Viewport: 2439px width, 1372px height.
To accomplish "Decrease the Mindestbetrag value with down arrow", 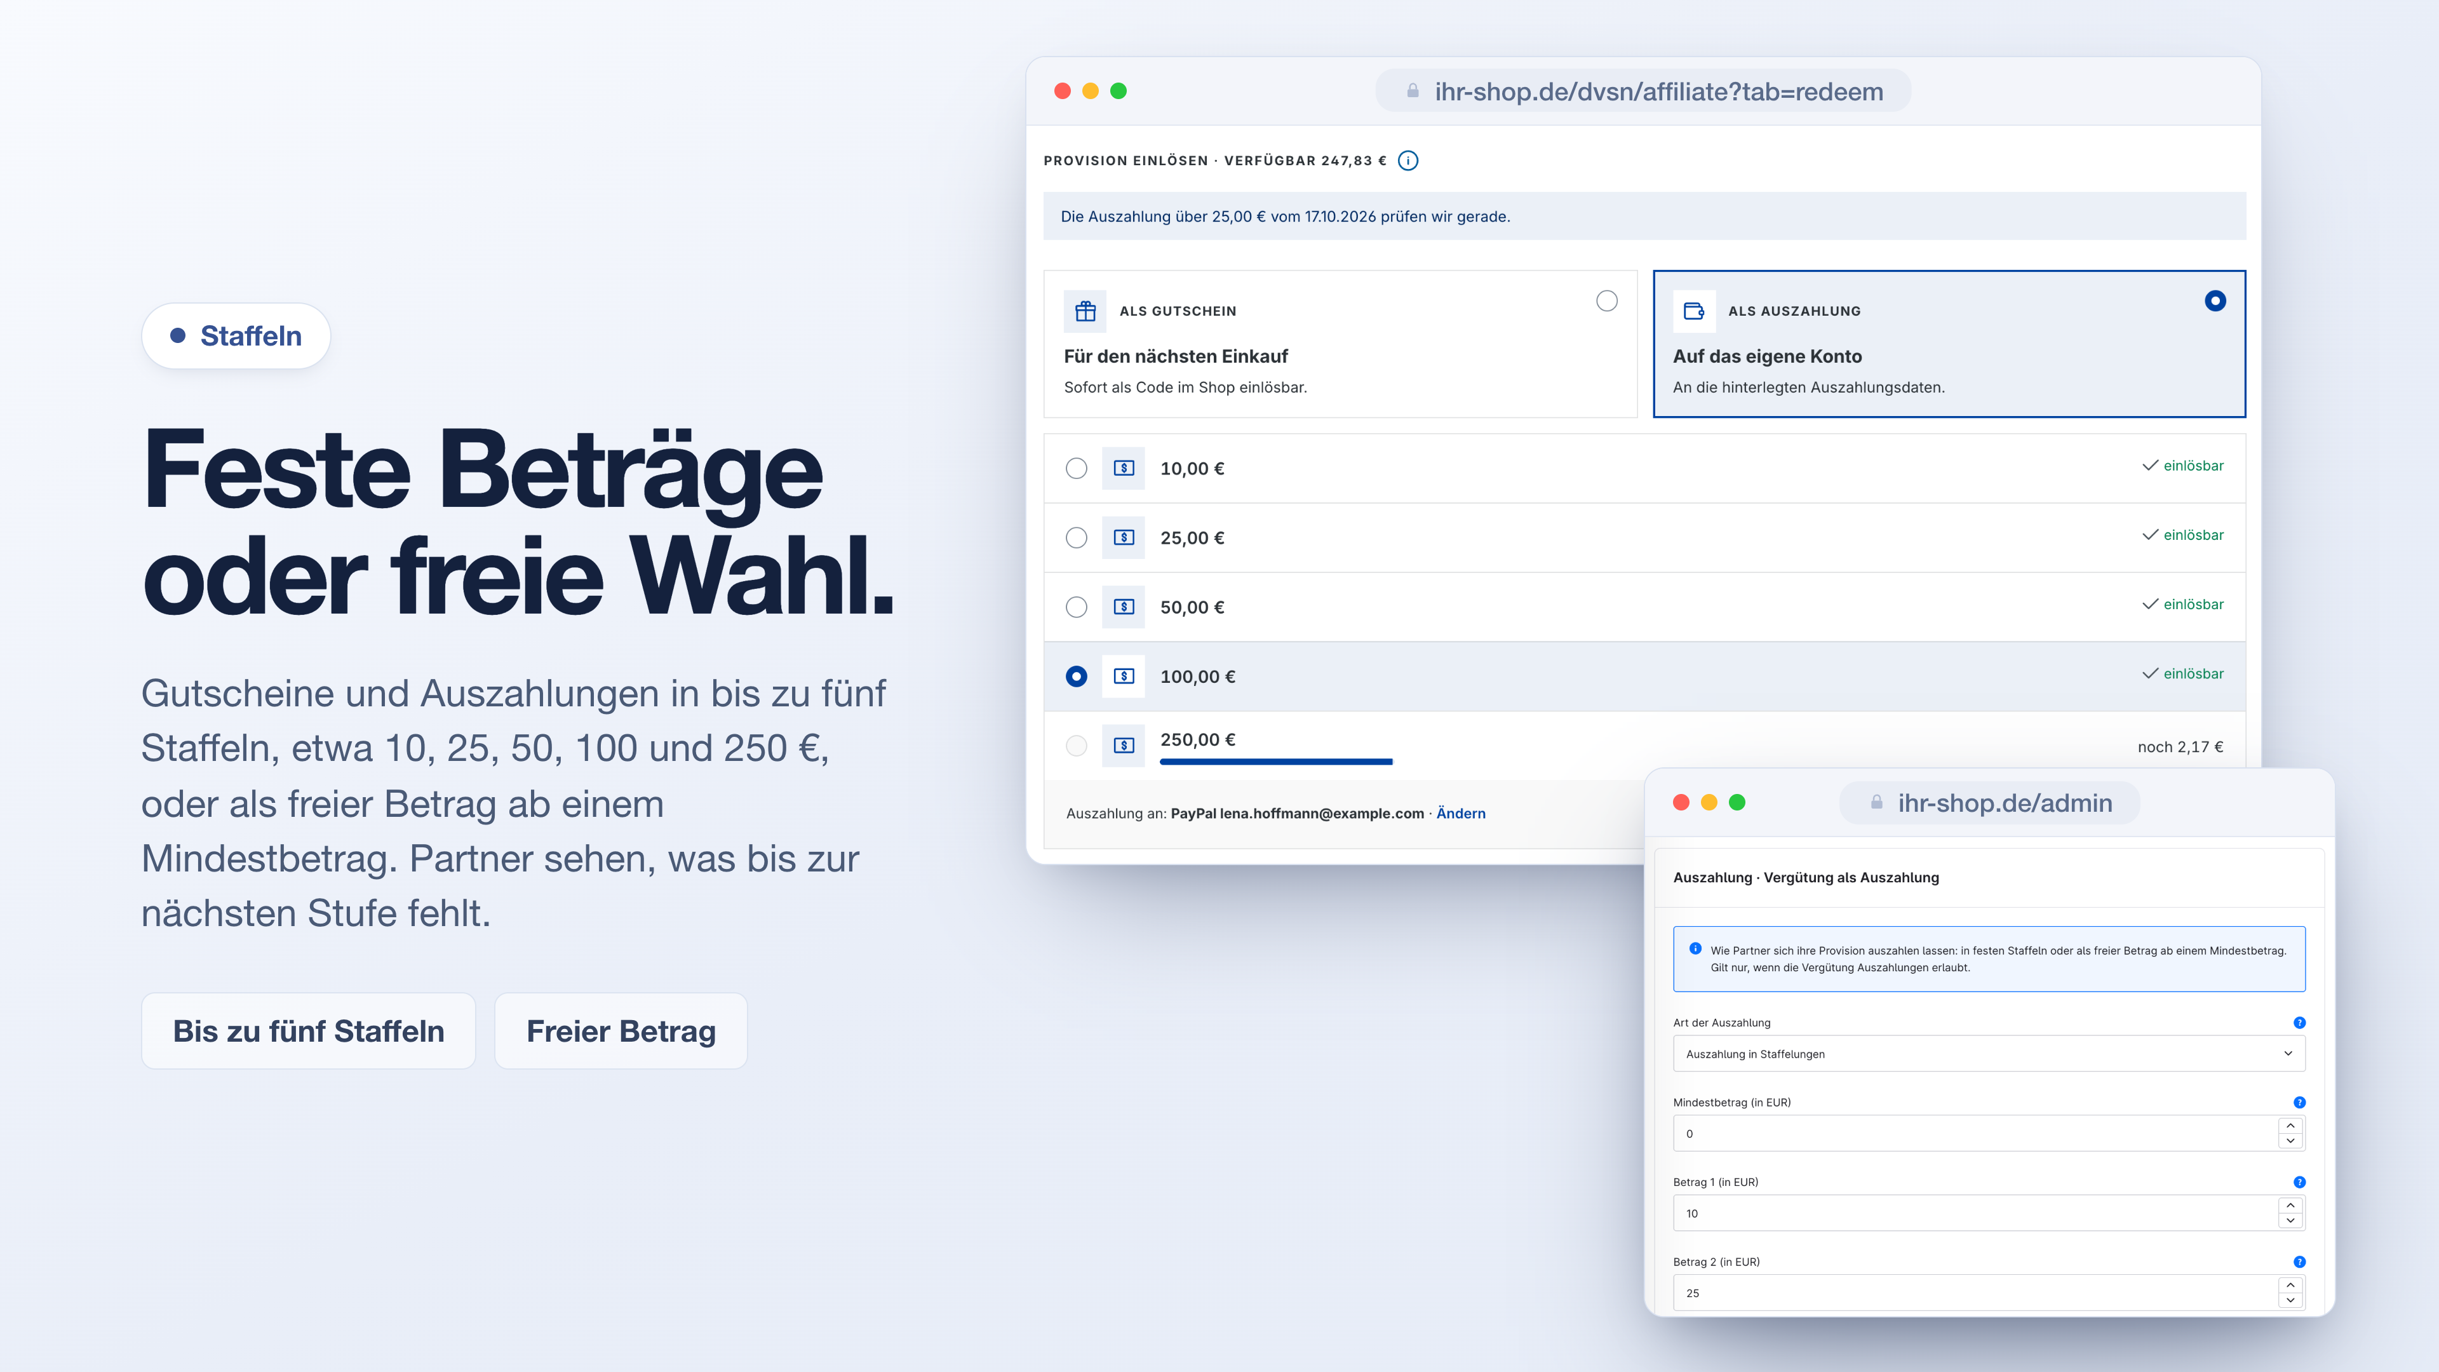I will (2290, 1141).
